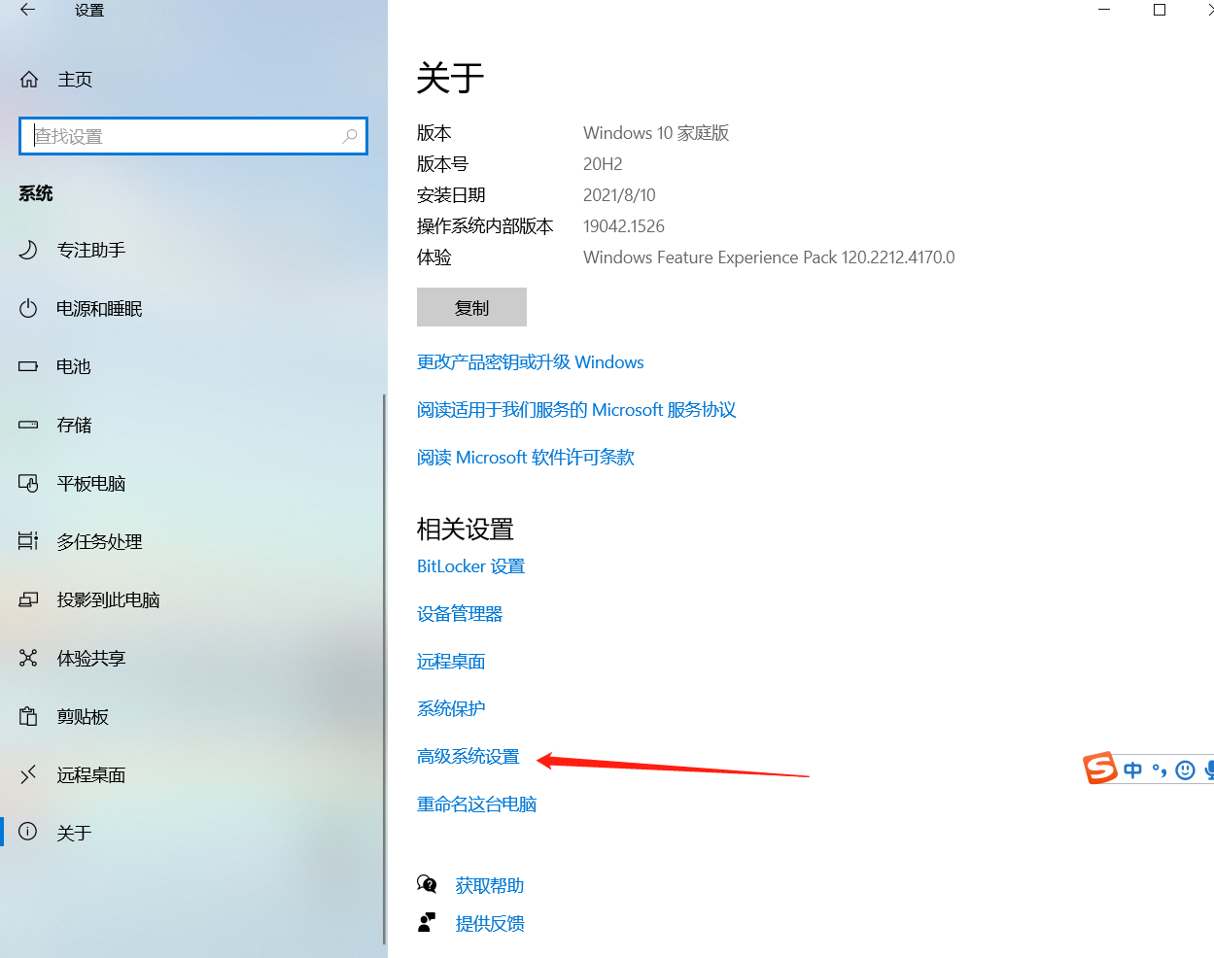Click the 19042.1526 build number
Viewport: 1214px width, 958px height.
(624, 225)
